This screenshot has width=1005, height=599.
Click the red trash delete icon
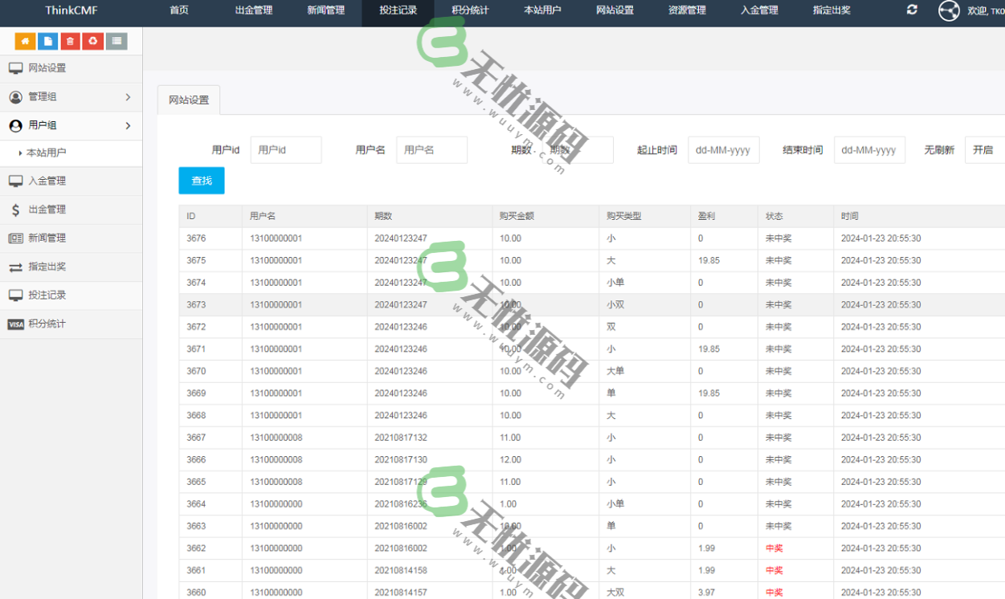pyautogui.click(x=70, y=40)
